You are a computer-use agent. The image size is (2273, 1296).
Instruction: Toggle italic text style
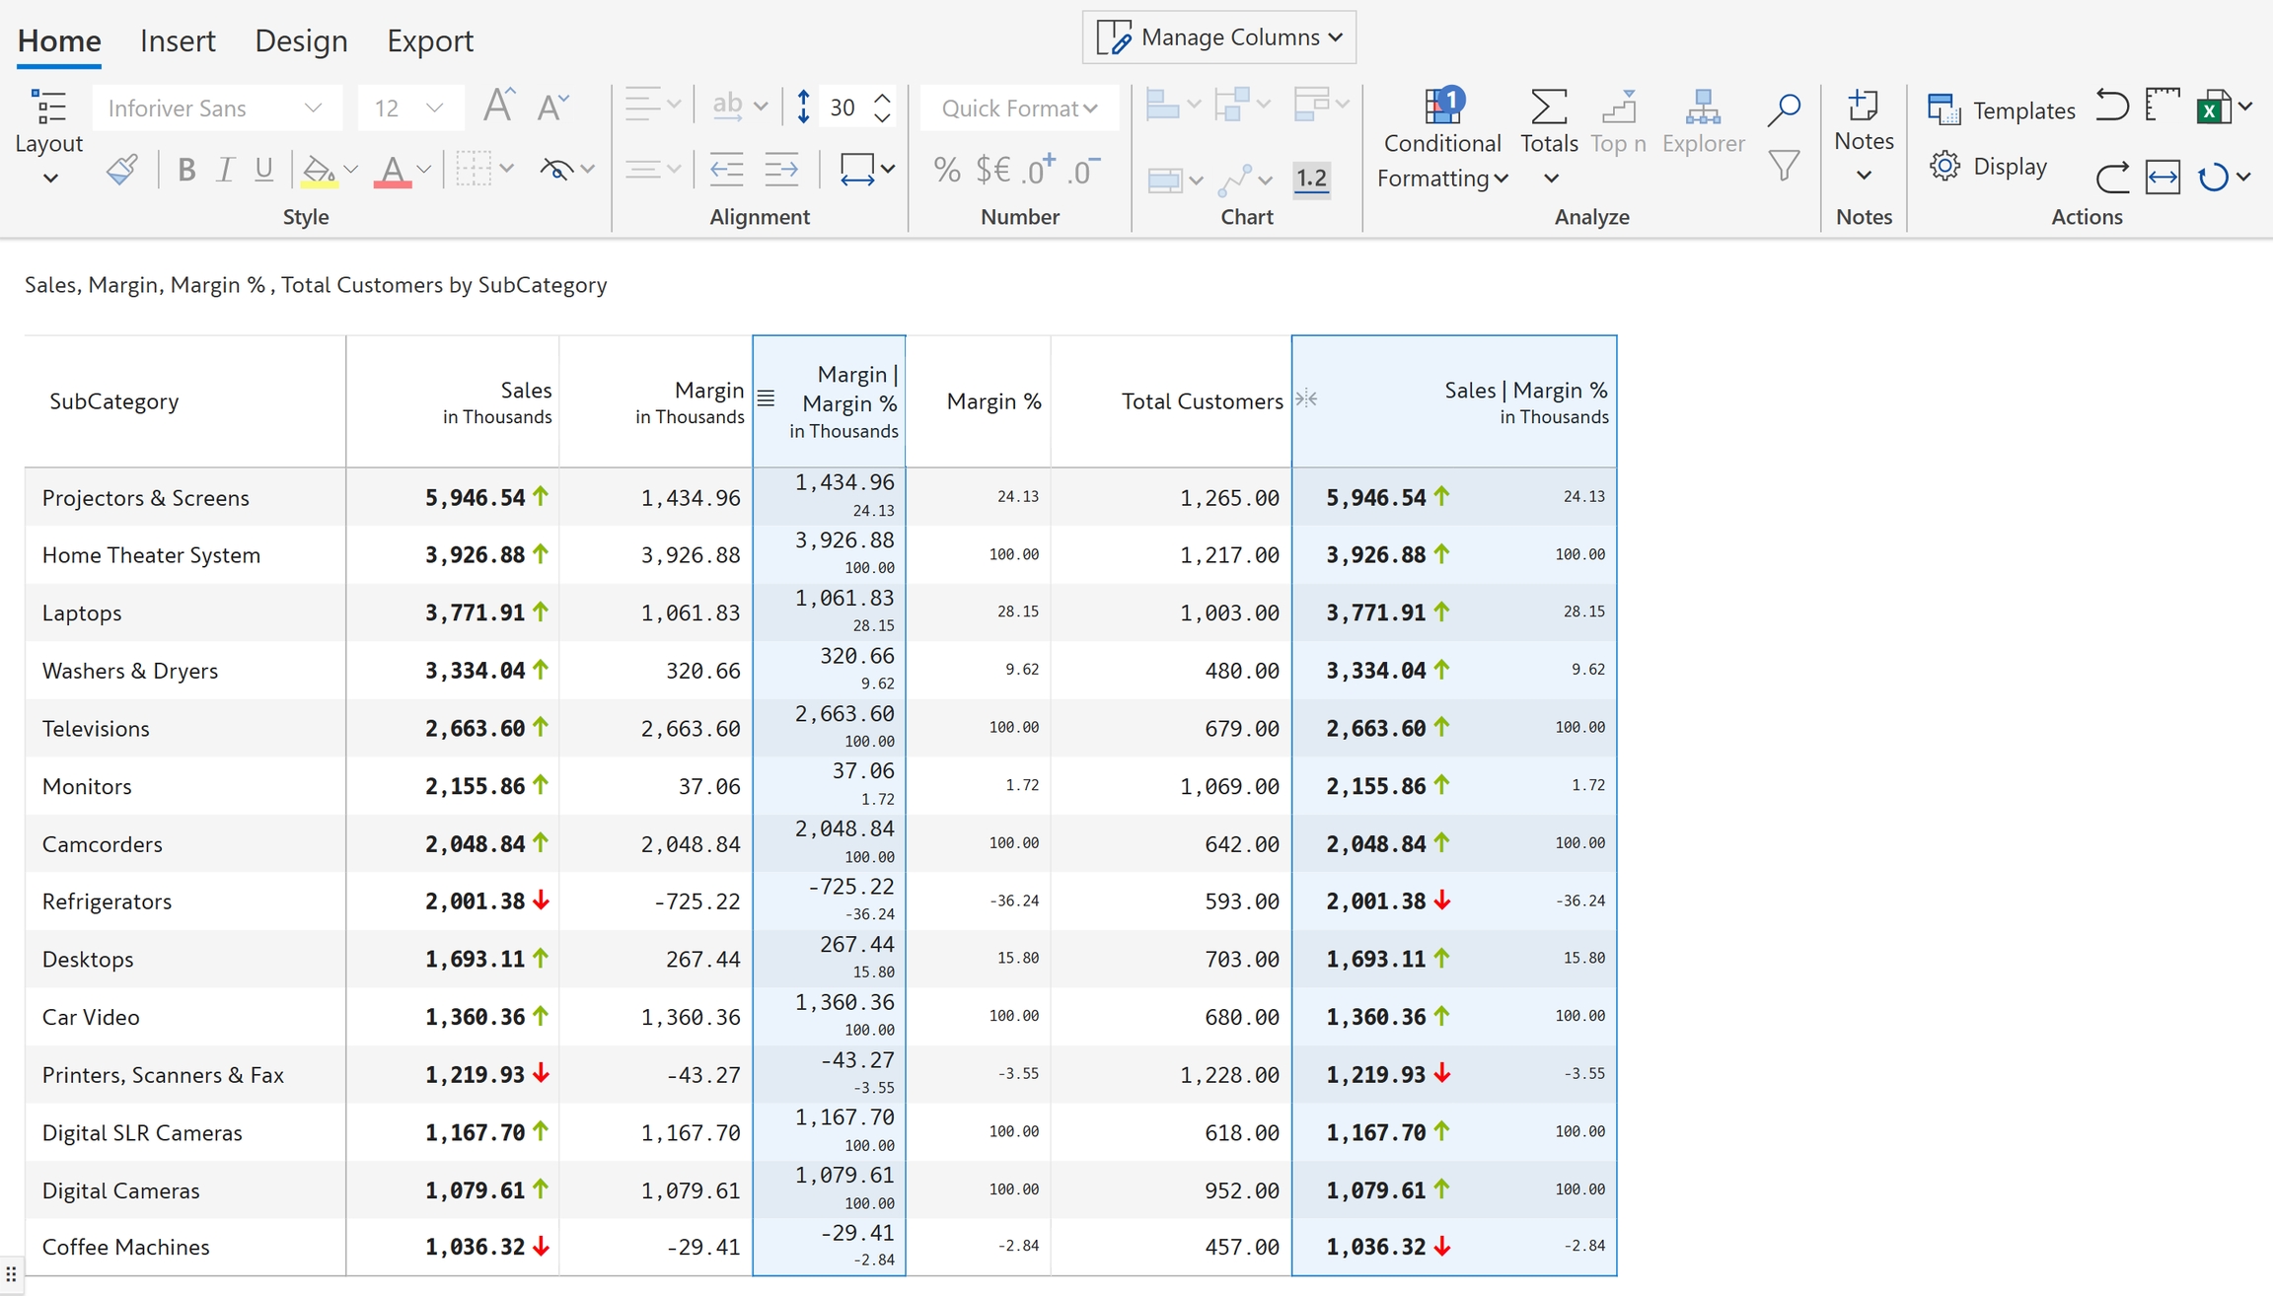[225, 170]
